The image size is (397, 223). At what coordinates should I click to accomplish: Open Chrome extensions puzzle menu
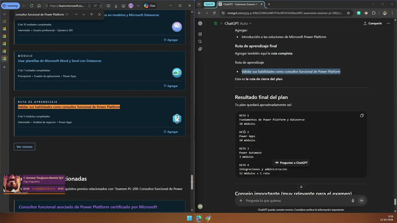tap(374, 13)
